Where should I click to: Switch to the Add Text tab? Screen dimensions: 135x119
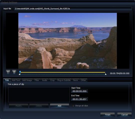coord(16,80)
